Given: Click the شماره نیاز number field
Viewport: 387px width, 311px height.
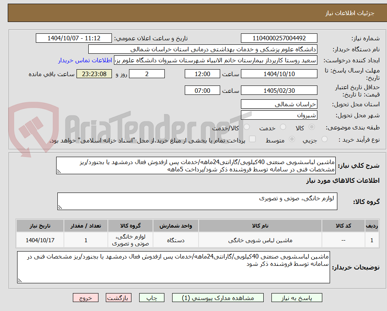Looking at the screenshot, I should [x=279, y=38].
